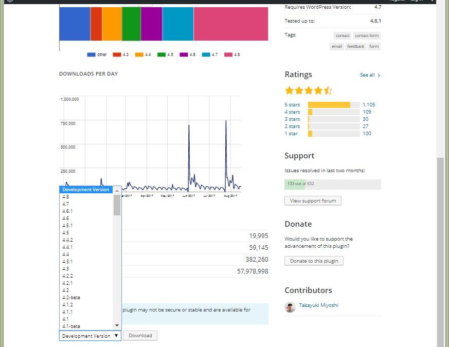Click the down arrow of the version list scrollbar

tap(117, 325)
